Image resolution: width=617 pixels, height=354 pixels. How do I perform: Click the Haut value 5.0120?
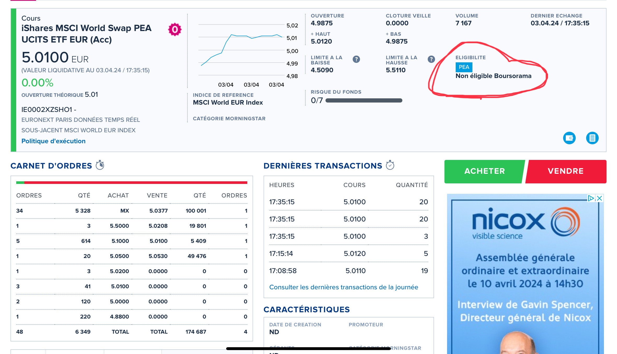[321, 41]
